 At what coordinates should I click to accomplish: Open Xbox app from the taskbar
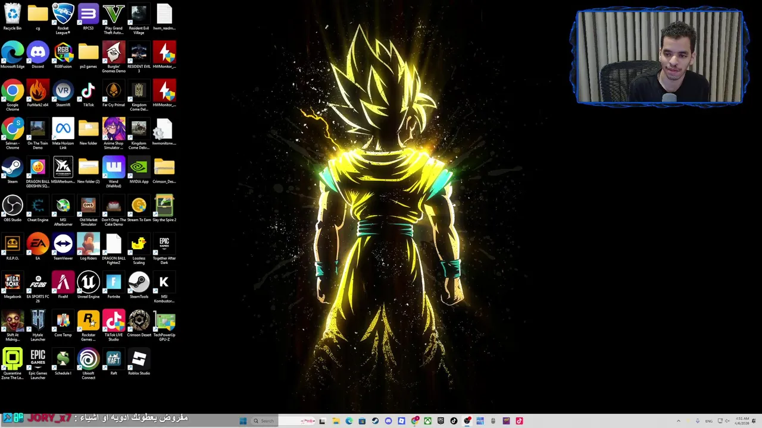[427, 421]
